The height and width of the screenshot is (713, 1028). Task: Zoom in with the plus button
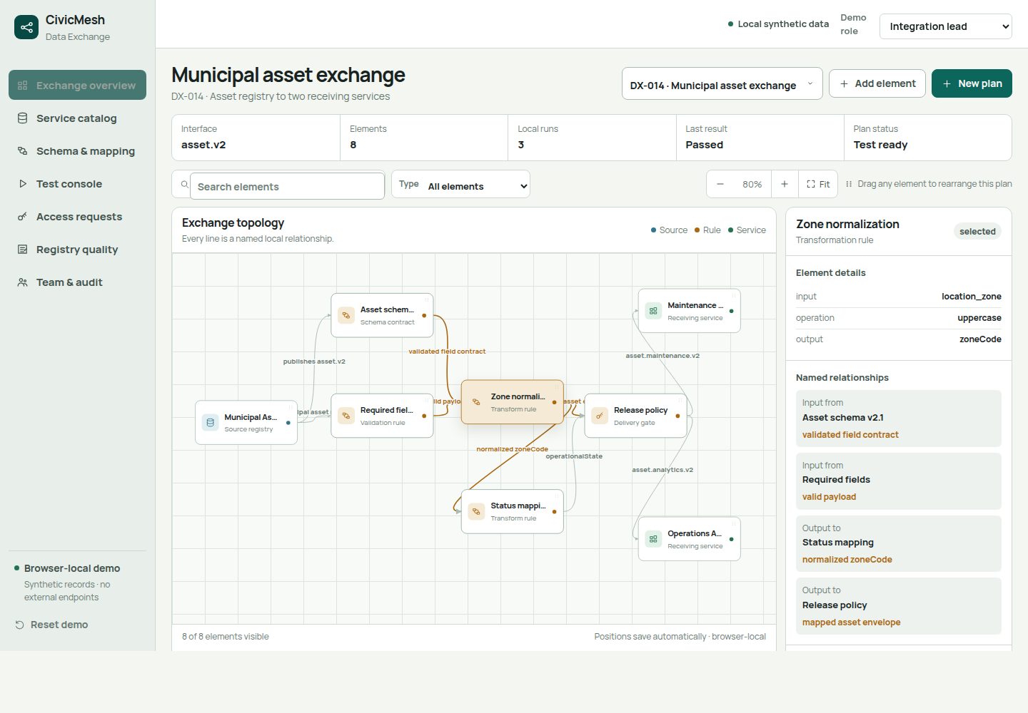(x=785, y=184)
